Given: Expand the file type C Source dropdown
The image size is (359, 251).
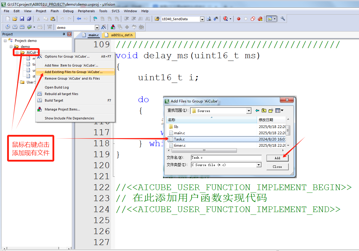Looking at the screenshot, I should [x=259, y=165].
